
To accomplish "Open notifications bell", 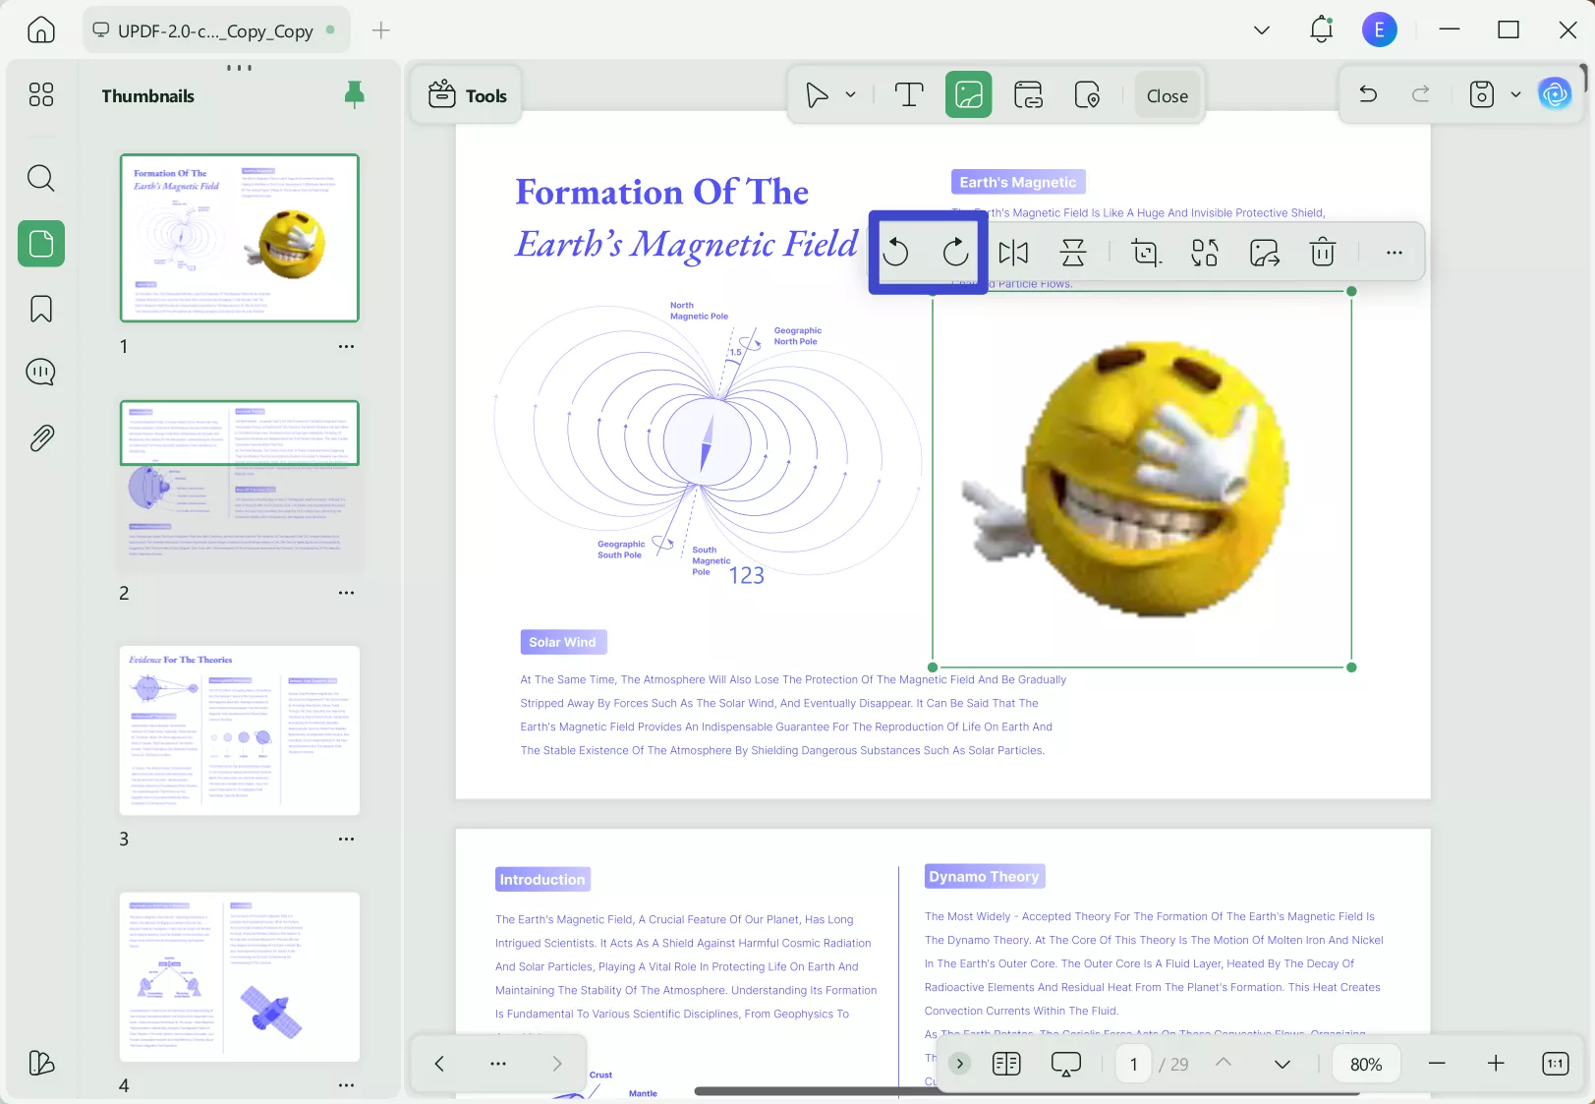I will click(x=1321, y=29).
